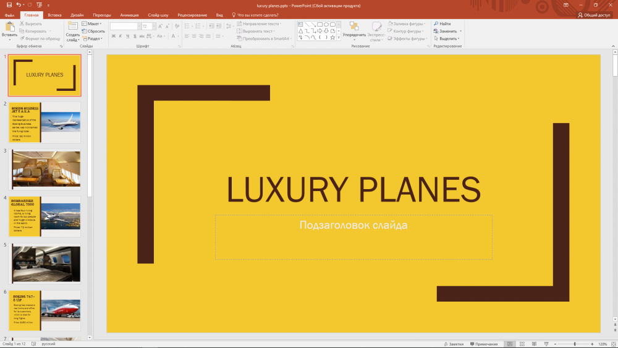Image resolution: width=618 pixels, height=348 pixels.
Task: Select the star shape in gallery
Action: [332, 38]
